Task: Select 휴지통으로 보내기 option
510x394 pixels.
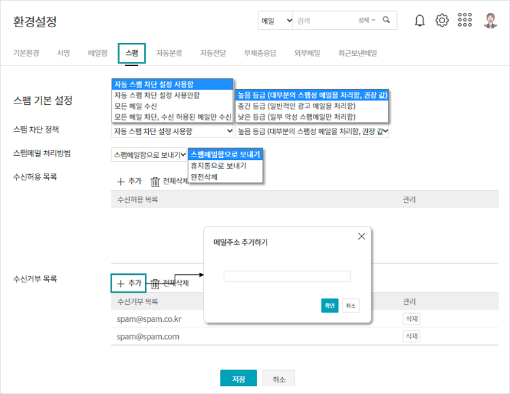Action: (225, 166)
